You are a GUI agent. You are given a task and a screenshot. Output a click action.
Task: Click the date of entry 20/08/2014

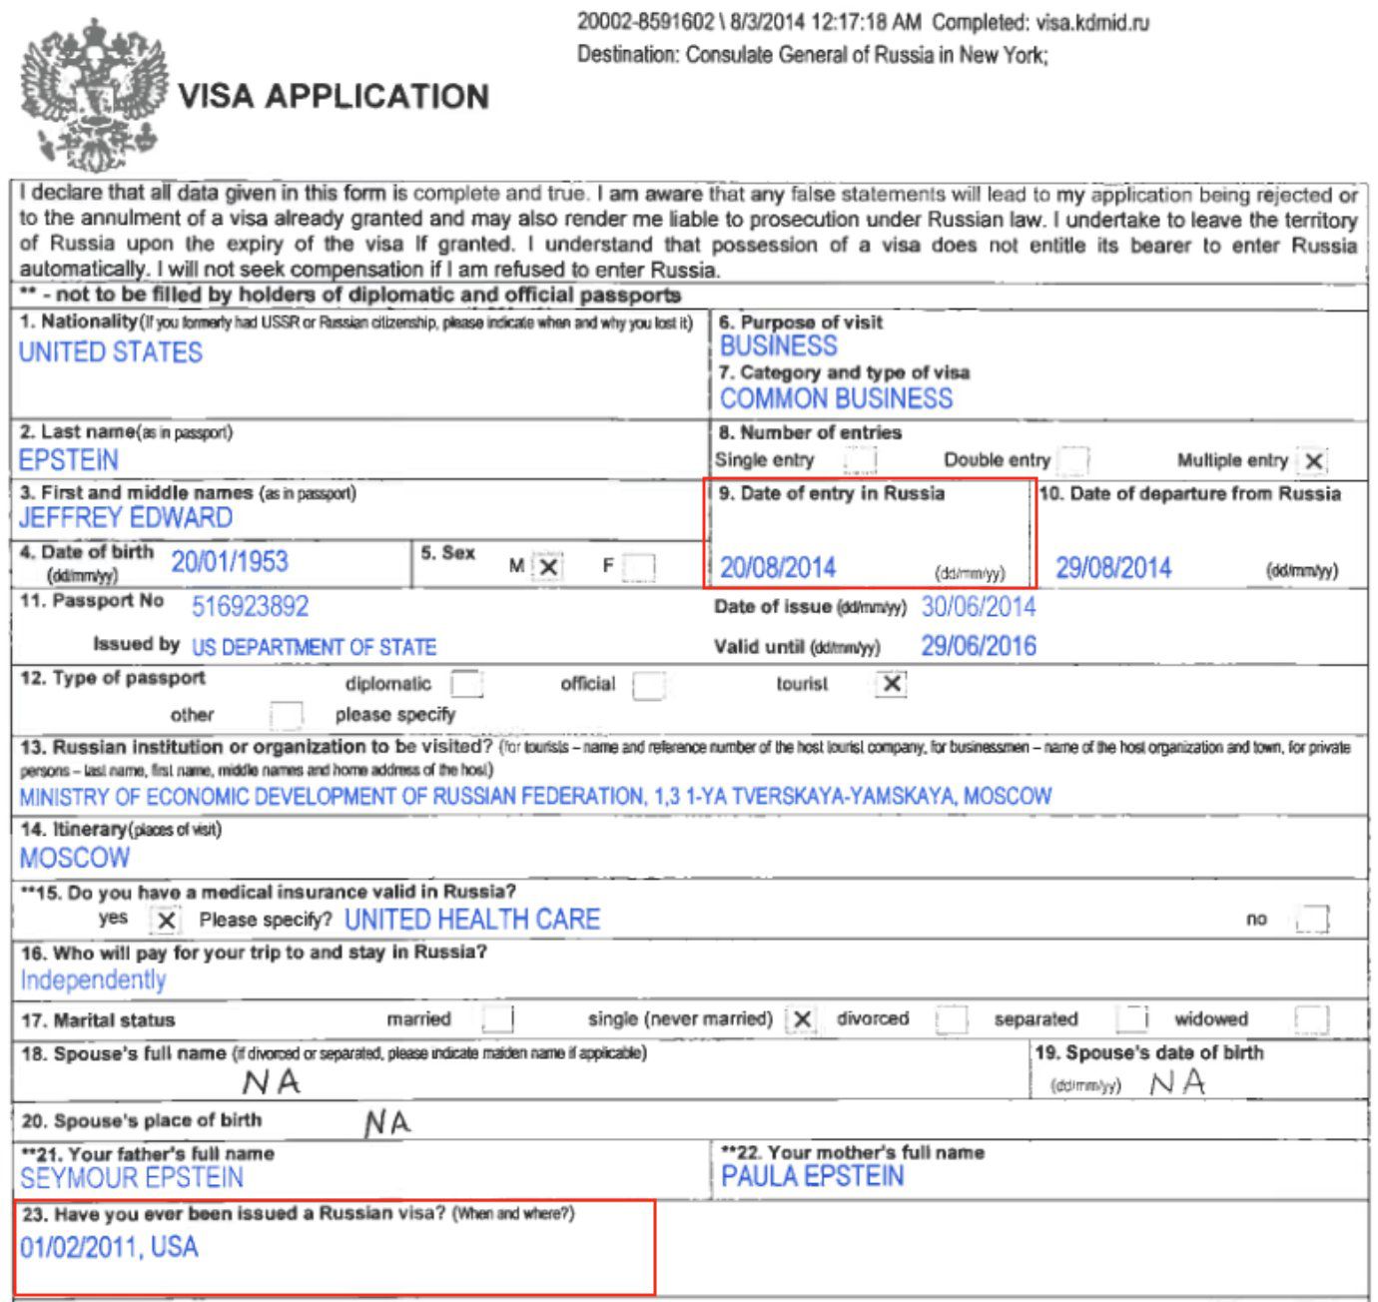(x=778, y=568)
